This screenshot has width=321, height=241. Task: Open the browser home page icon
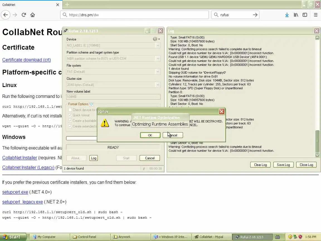point(33,15)
